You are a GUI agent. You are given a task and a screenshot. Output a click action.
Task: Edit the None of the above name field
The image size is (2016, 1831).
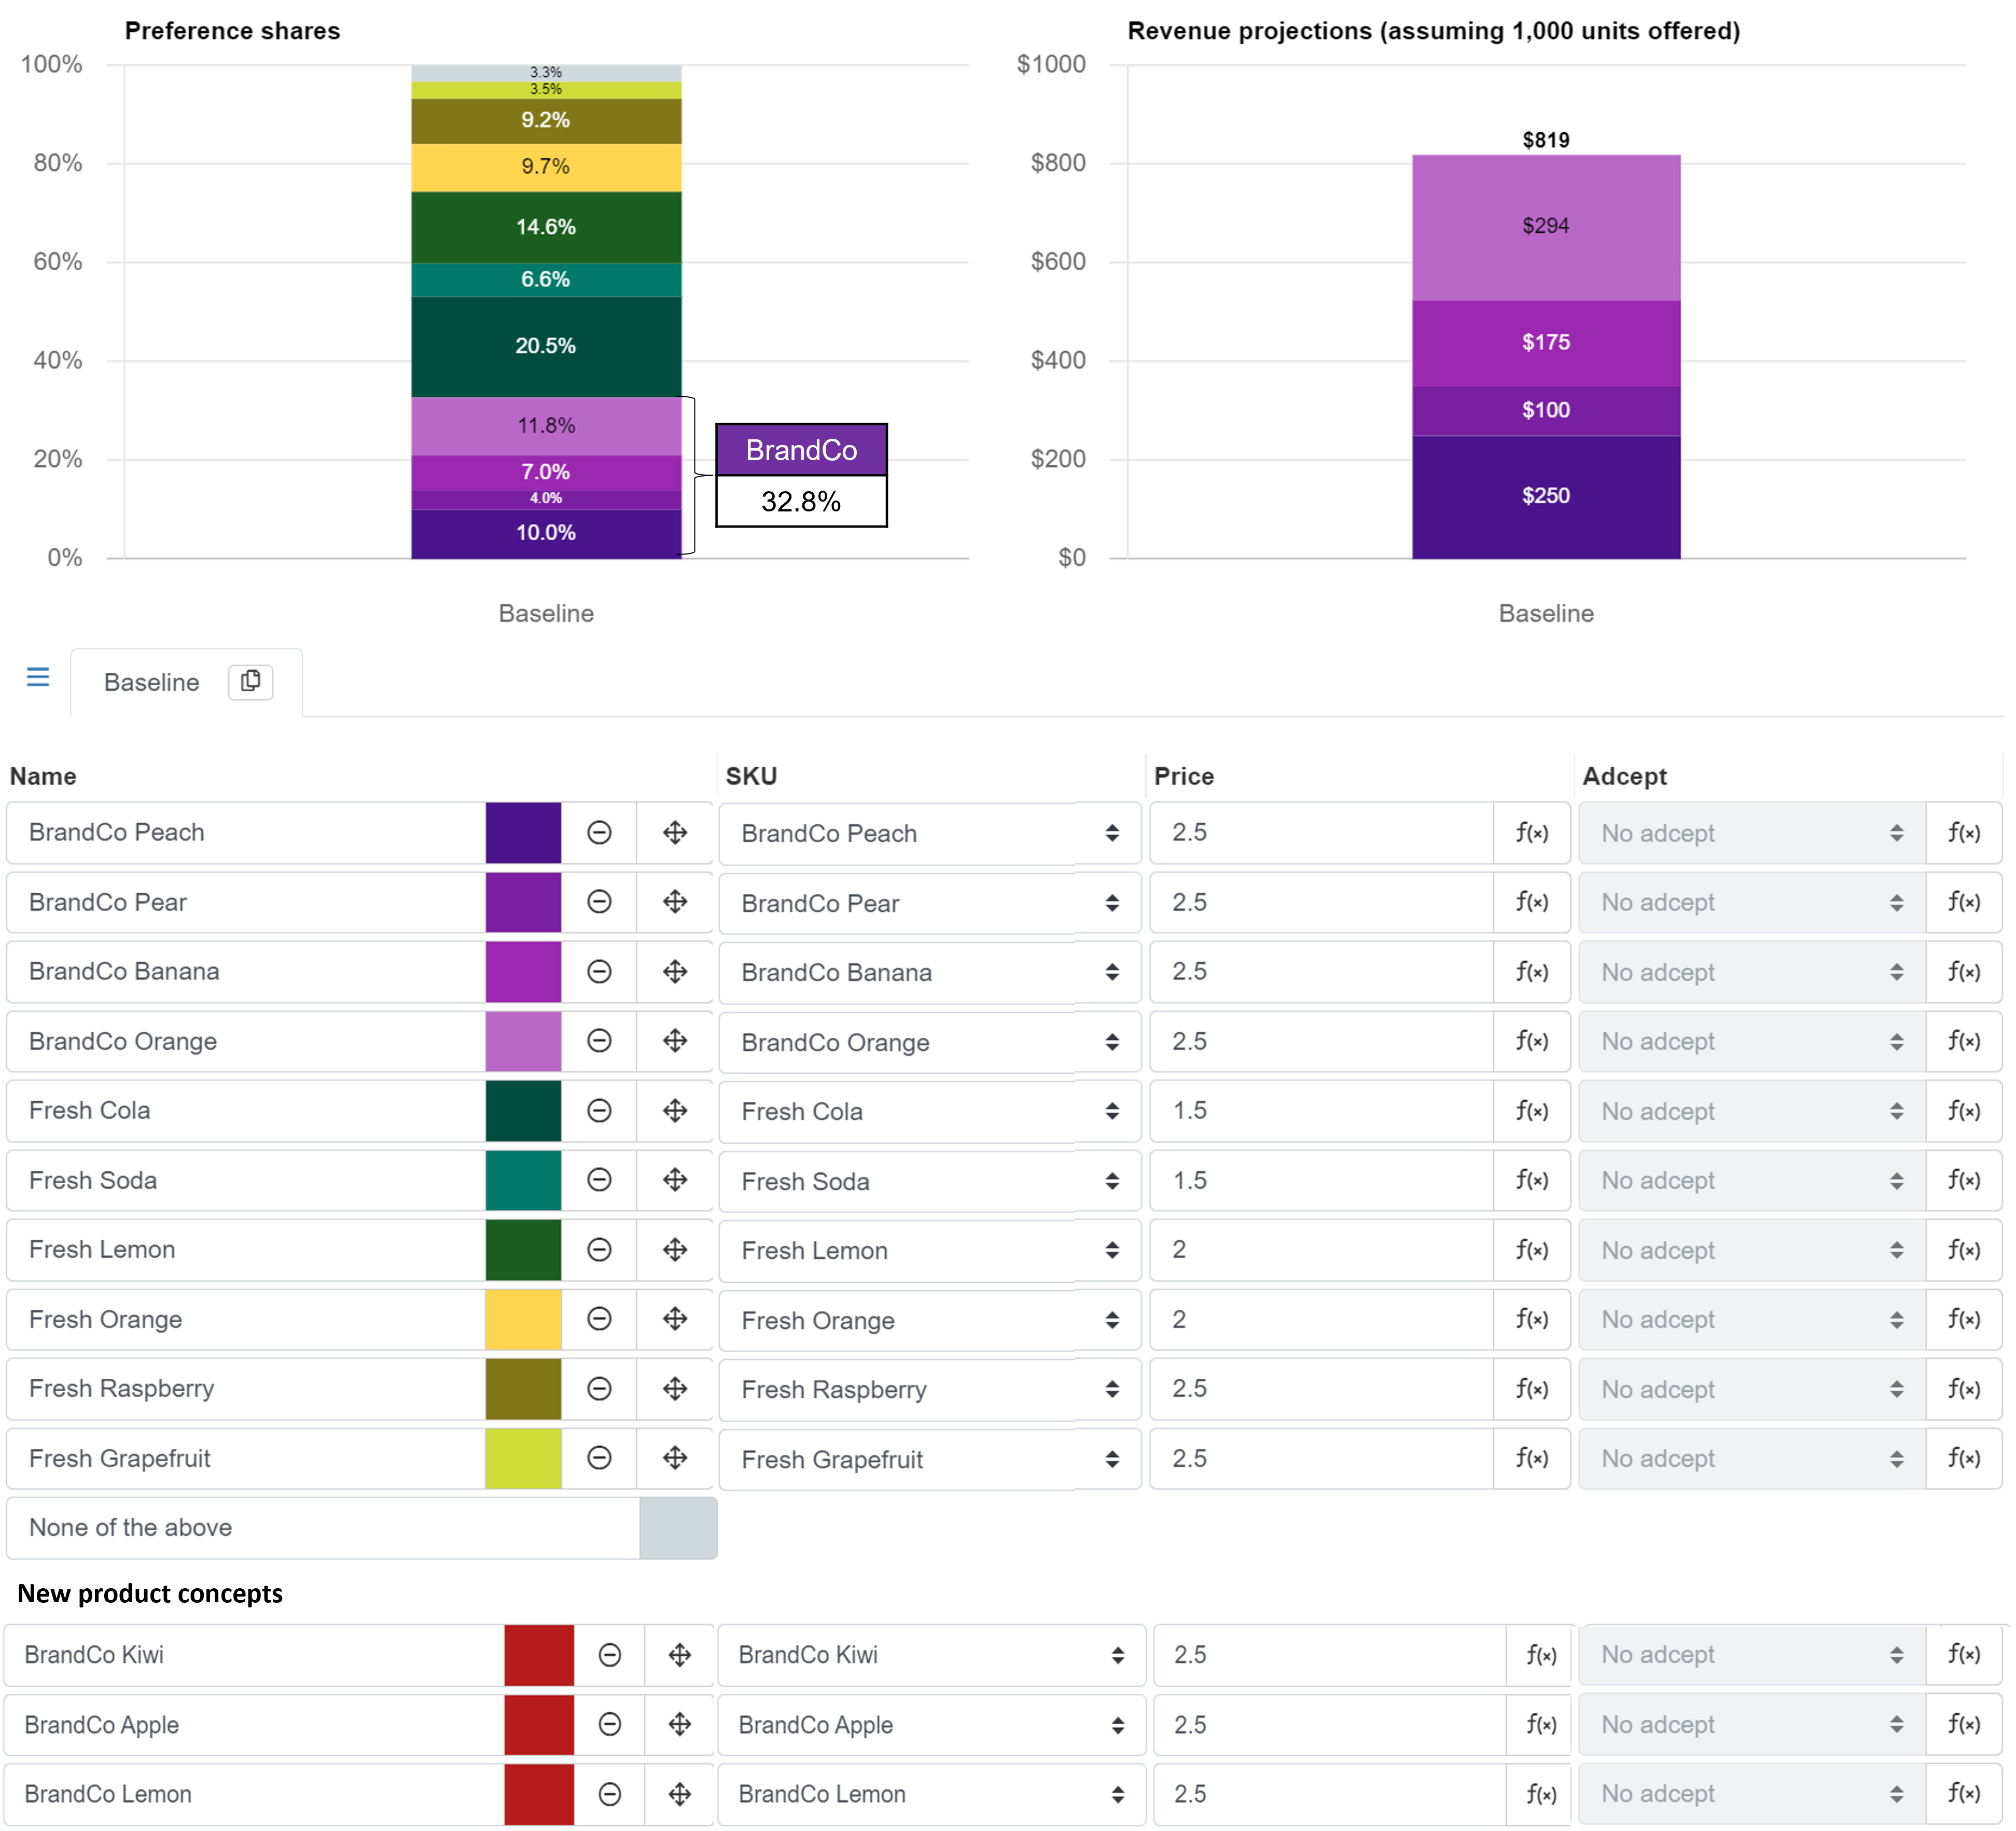[x=323, y=1528]
